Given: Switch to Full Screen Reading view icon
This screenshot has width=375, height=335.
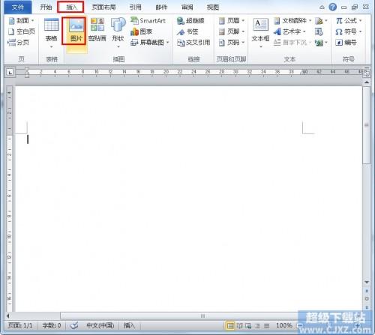Looking at the screenshot, I should (240, 325).
